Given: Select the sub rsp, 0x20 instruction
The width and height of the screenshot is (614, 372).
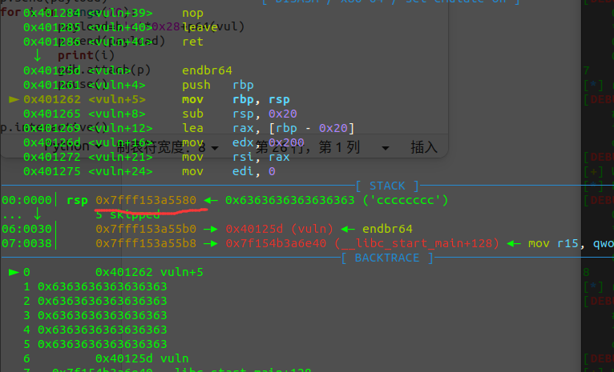Looking at the screenshot, I should pyautogui.click(x=239, y=114).
